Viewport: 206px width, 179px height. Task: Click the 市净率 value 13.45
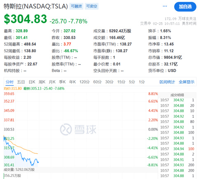click(x=169, y=44)
